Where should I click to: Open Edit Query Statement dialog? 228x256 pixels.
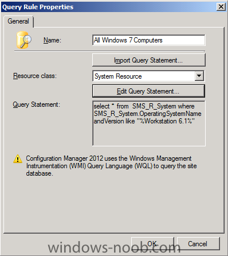point(148,91)
